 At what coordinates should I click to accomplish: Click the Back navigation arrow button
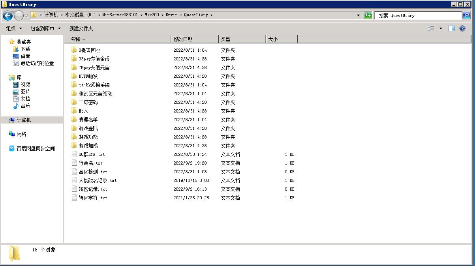point(8,15)
